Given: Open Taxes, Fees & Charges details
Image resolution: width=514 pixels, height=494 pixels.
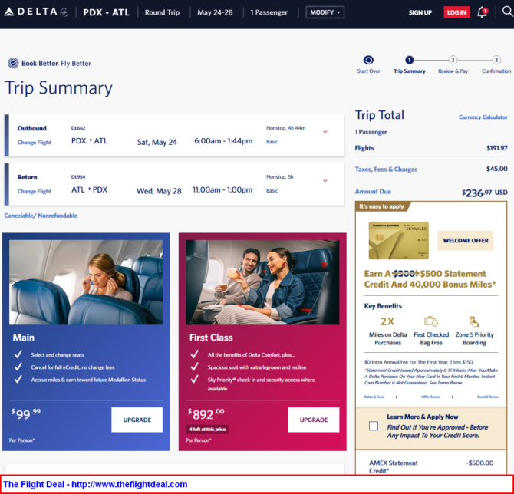Looking at the screenshot, I should coord(386,170).
